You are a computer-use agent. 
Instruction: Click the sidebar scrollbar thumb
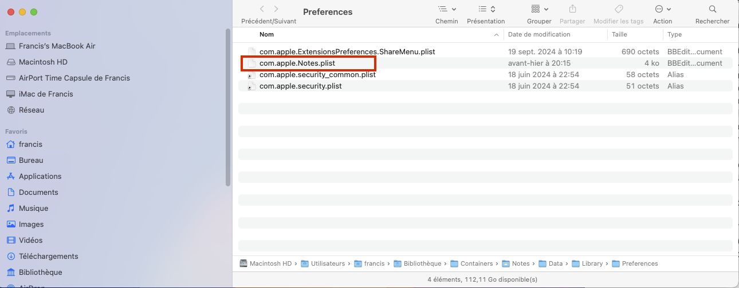(x=228, y=107)
